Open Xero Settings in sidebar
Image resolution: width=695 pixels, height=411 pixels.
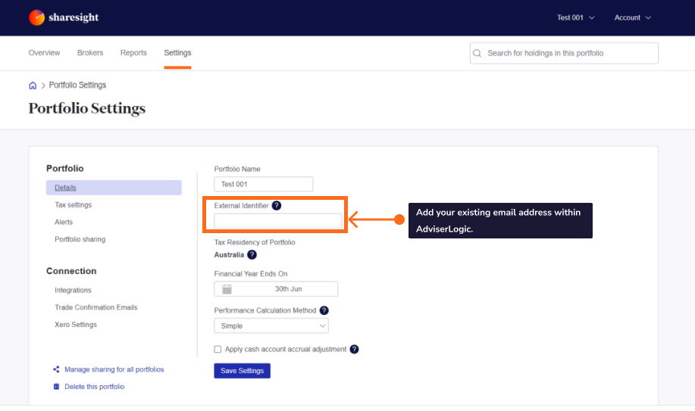coord(76,325)
